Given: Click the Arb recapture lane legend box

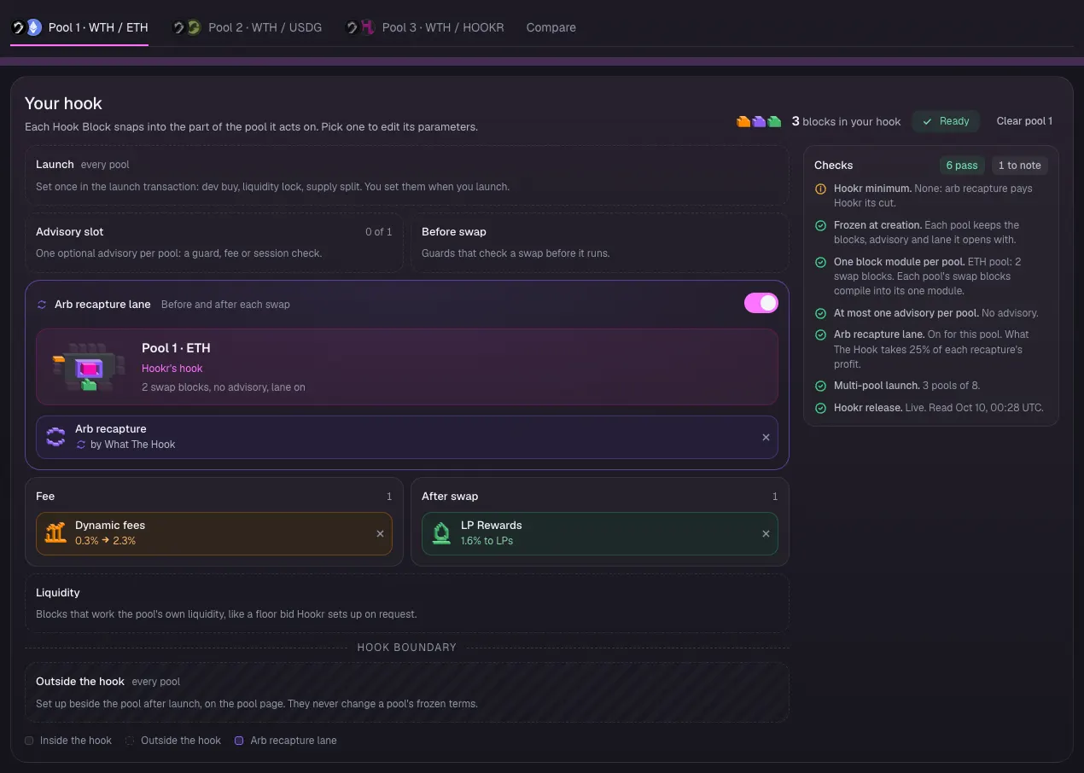Looking at the screenshot, I should [x=239, y=741].
